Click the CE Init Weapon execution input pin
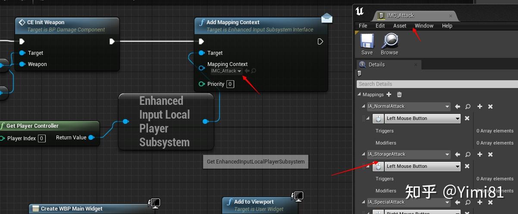The width and height of the screenshot is (518, 214). coord(22,41)
